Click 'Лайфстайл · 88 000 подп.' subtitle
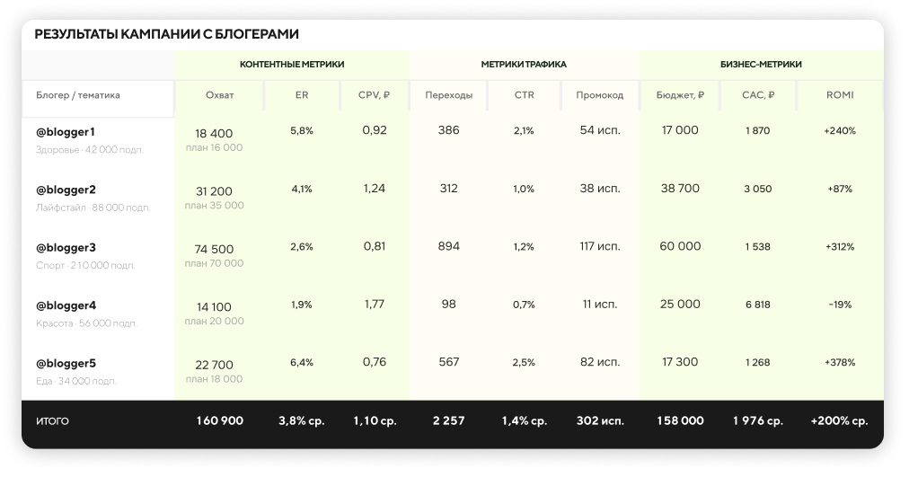 pos(93,208)
